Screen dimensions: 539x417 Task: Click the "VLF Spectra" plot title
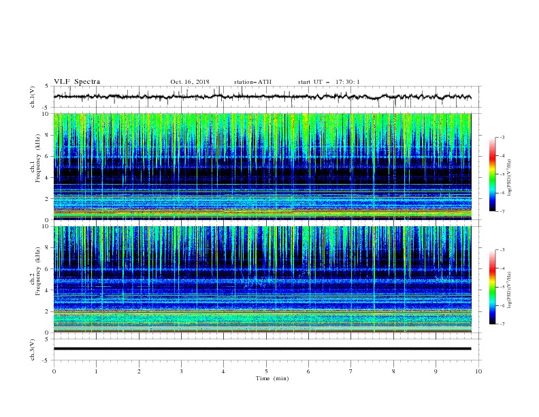(77, 82)
